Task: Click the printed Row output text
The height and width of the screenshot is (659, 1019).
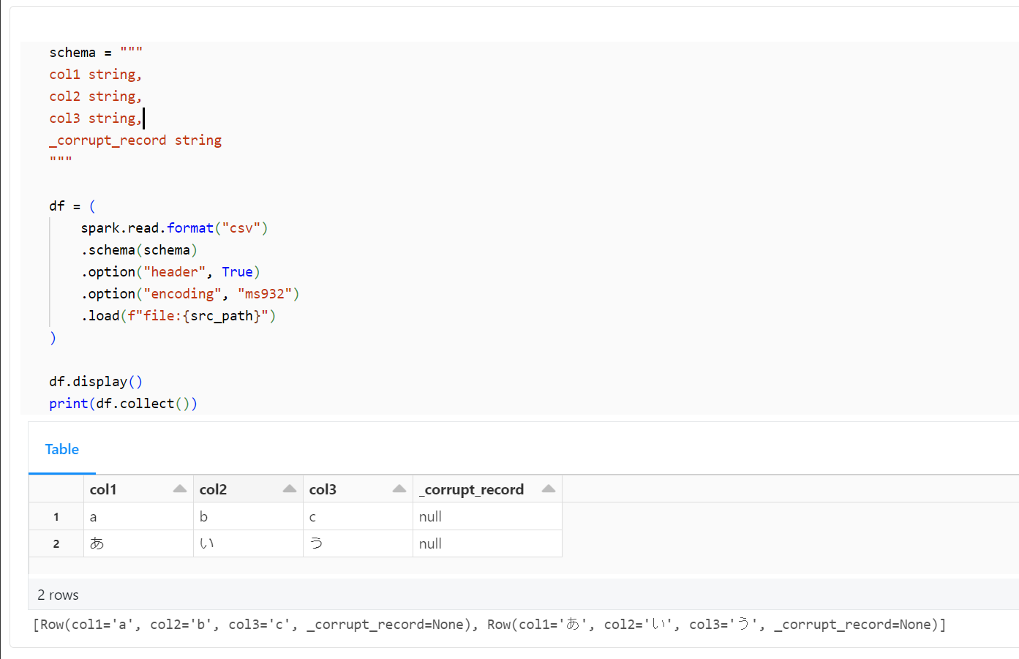Action: (x=489, y=625)
